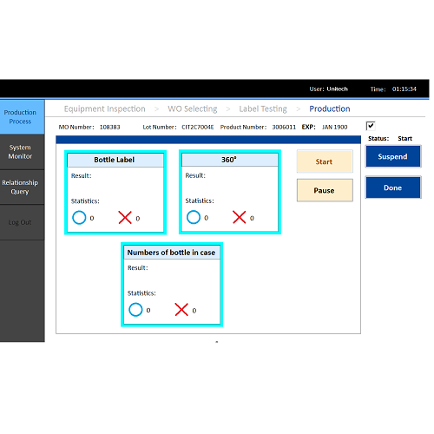Click fail X in Numbers of bottle in case

181,310
